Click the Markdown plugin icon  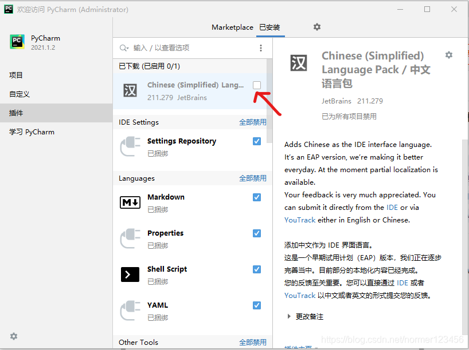pyautogui.click(x=130, y=202)
